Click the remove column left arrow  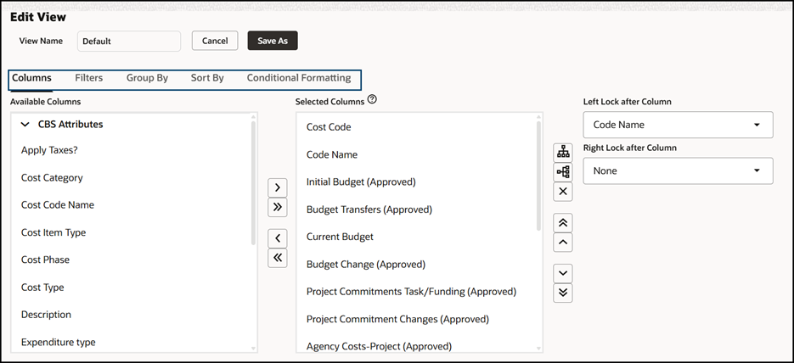coord(278,238)
